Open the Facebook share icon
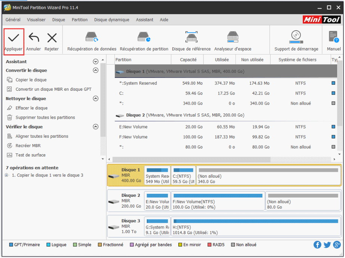 tap(317, 245)
